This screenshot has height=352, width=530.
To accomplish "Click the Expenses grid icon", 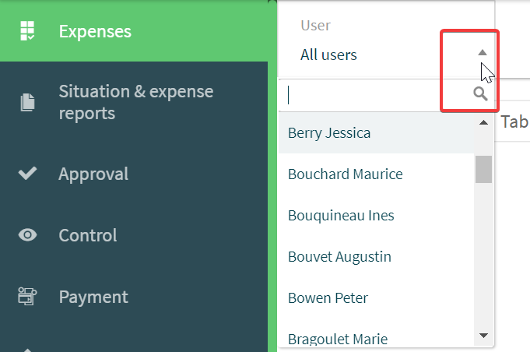I will [27, 31].
